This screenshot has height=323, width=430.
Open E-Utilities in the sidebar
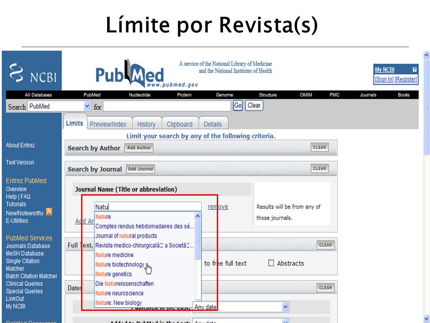(17, 221)
